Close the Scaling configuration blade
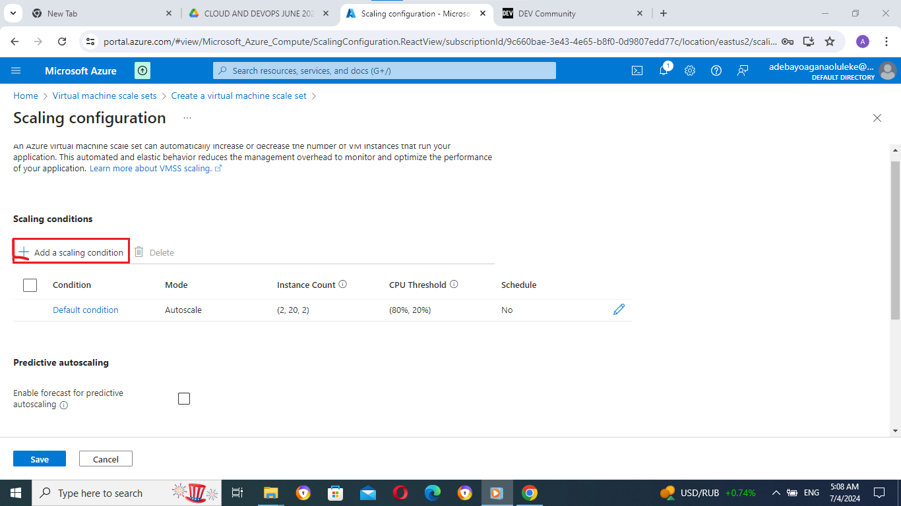Image resolution: width=901 pixels, height=506 pixels. (x=877, y=118)
